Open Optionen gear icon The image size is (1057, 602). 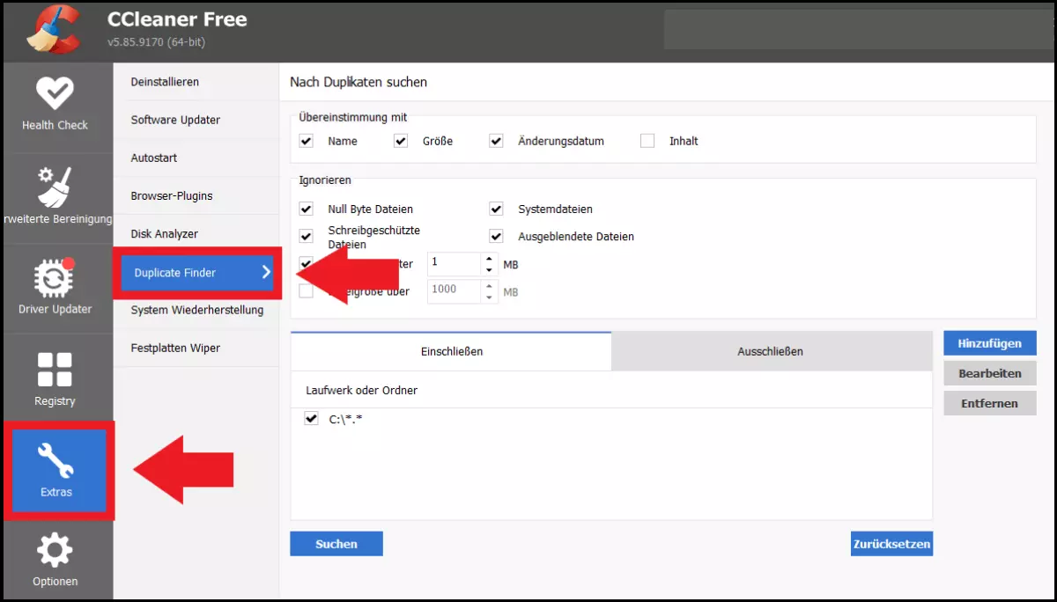pos(55,551)
